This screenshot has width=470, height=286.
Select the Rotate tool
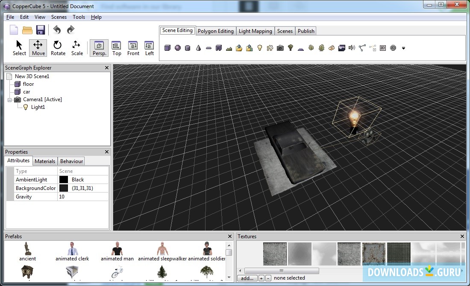[58, 48]
